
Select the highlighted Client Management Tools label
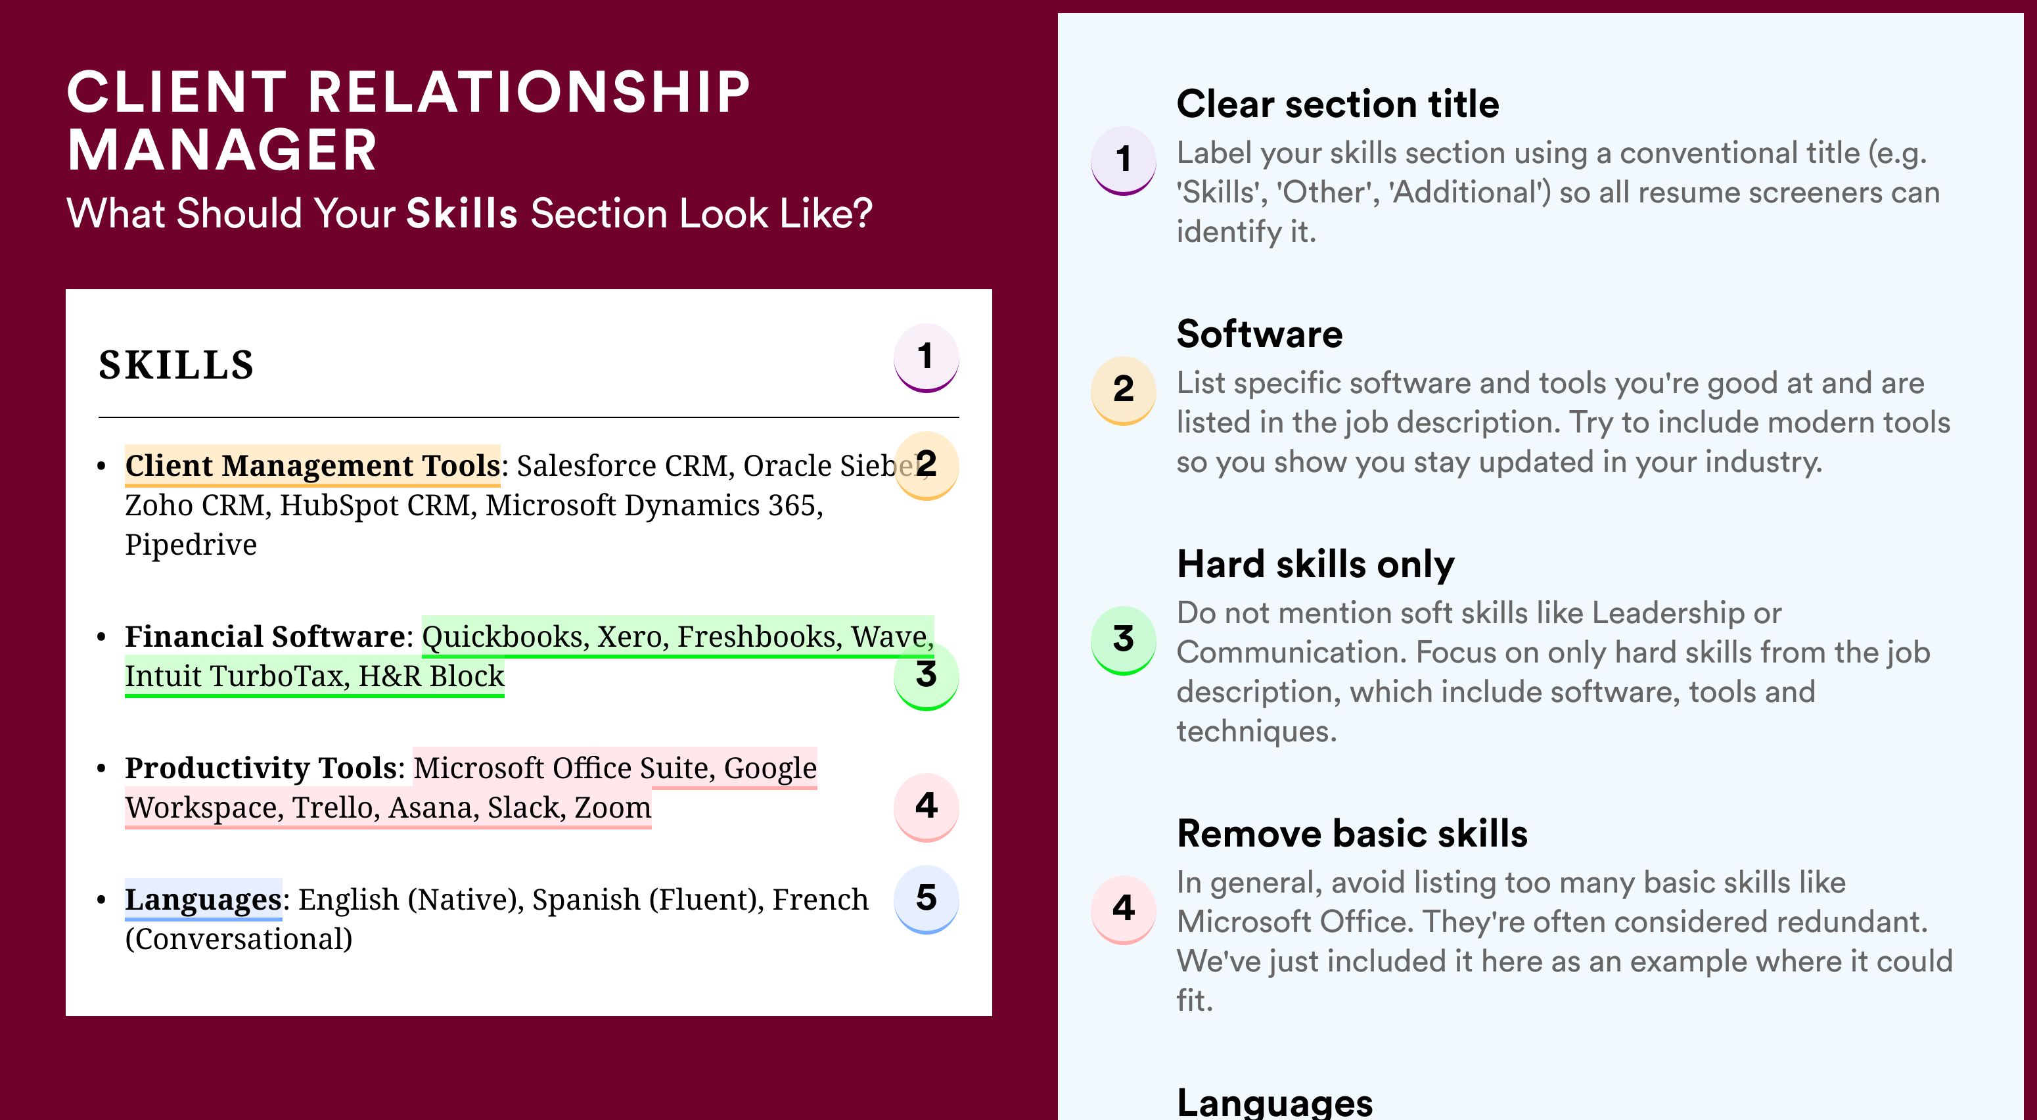tap(312, 466)
